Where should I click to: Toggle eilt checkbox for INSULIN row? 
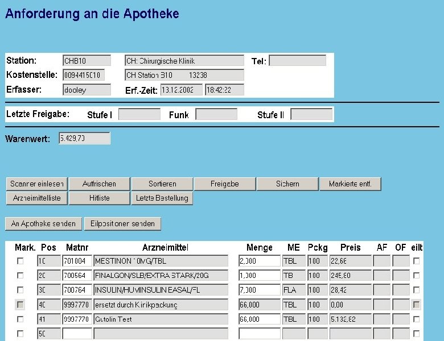(x=416, y=290)
